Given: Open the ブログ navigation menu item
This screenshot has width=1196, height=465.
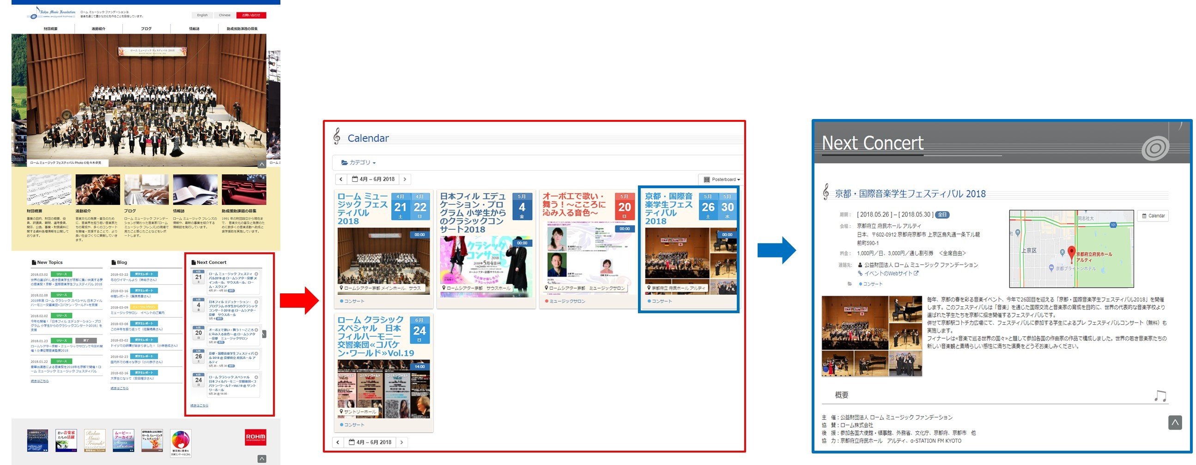Looking at the screenshot, I should pos(146,29).
